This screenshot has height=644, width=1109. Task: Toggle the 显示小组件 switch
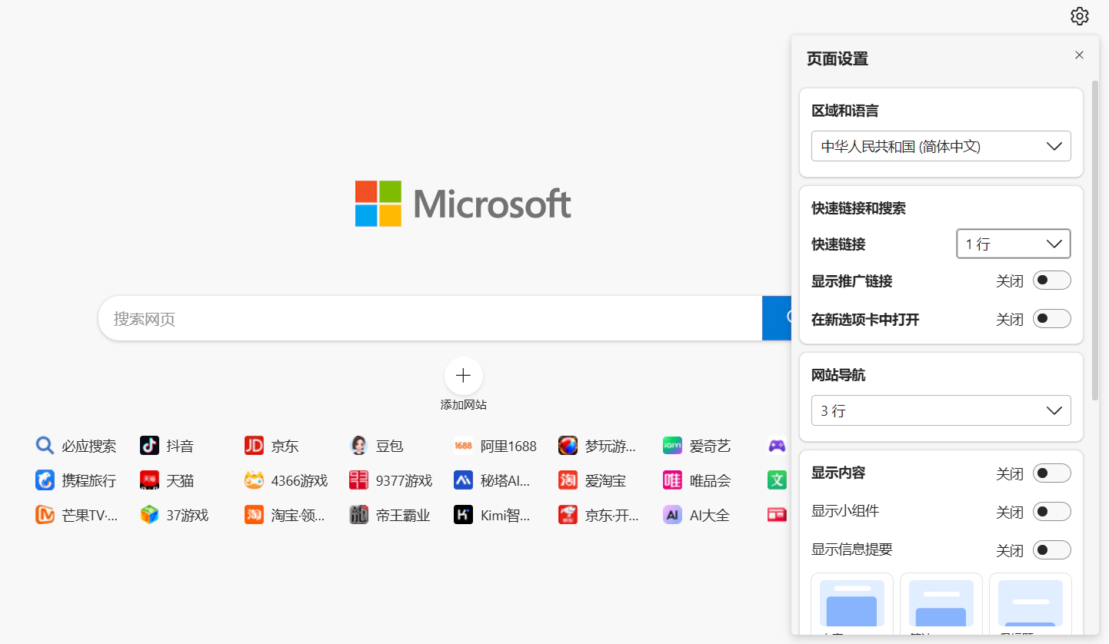(x=1051, y=512)
